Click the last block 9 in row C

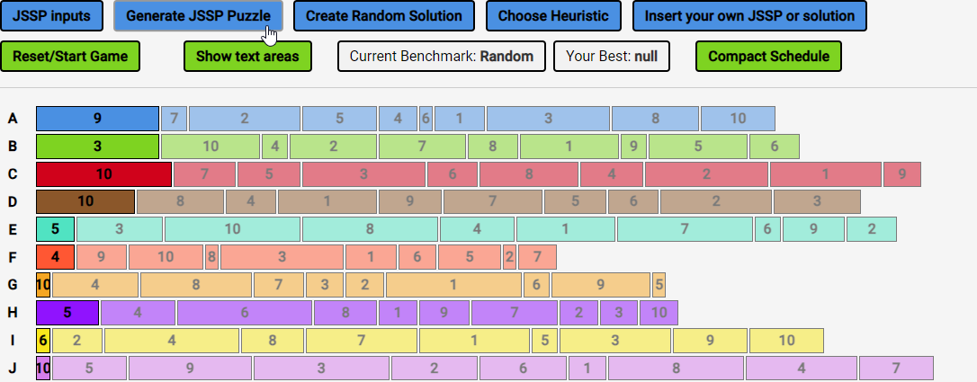(902, 174)
